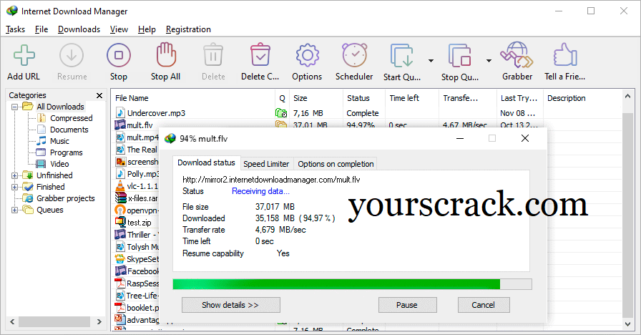Open the Registration menu
This screenshot has width=641, height=335.
(188, 29)
